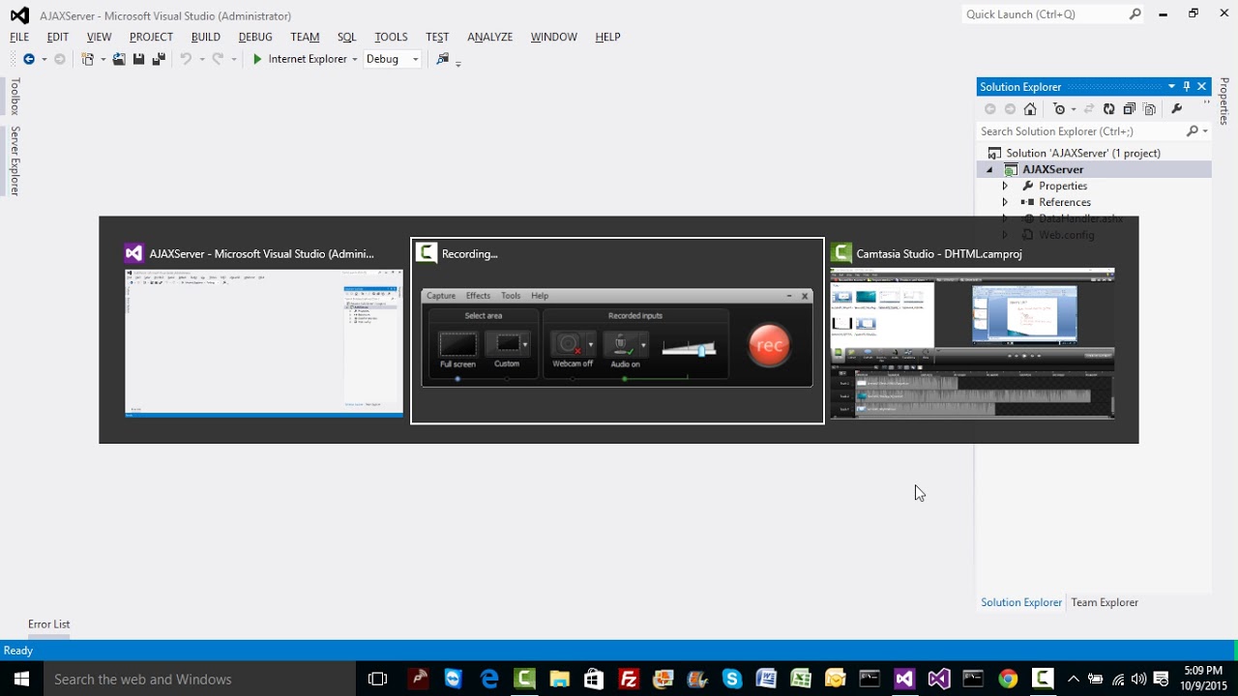
Task: Click inside the Search Solution Explorer field
Action: 1080,131
